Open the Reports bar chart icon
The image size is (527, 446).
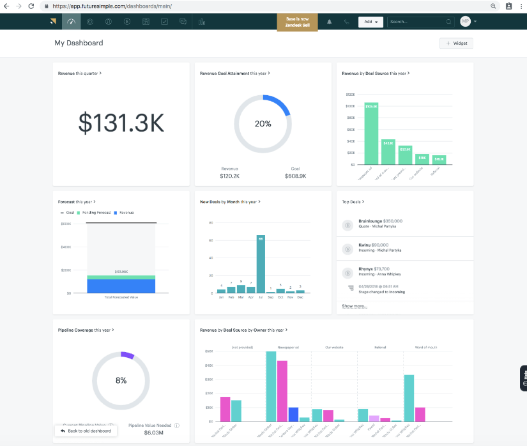[202, 21]
